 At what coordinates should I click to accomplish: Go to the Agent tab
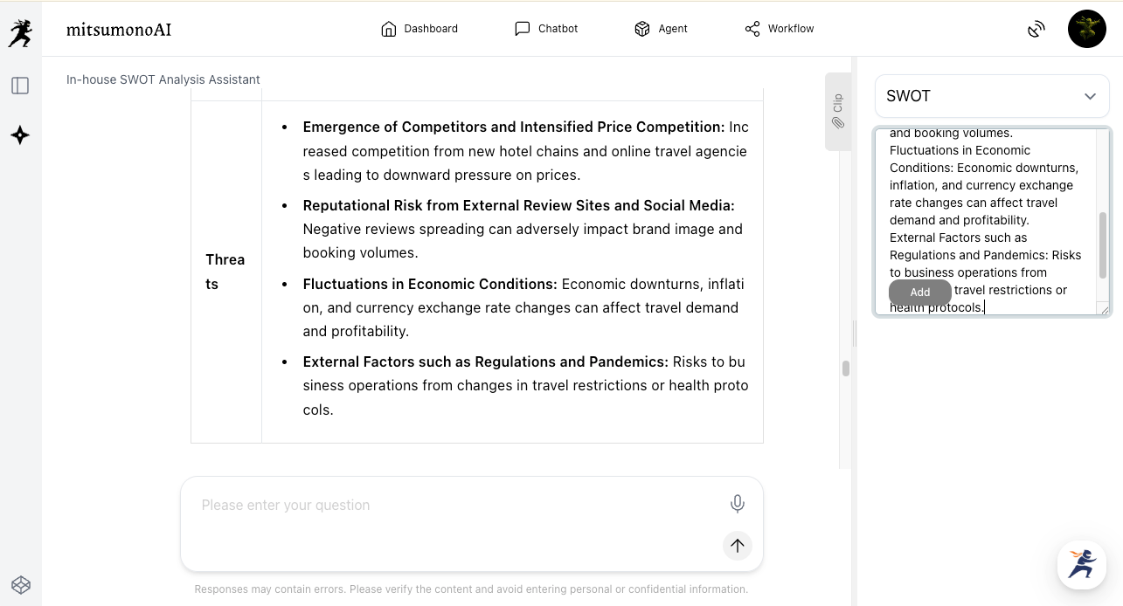point(661,29)
